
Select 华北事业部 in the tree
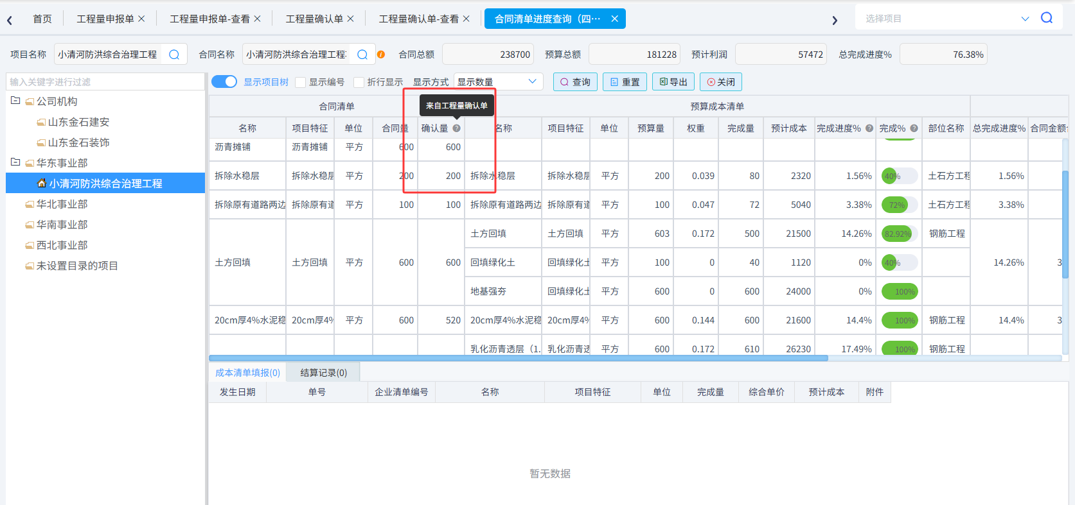[x=62, y=204]
